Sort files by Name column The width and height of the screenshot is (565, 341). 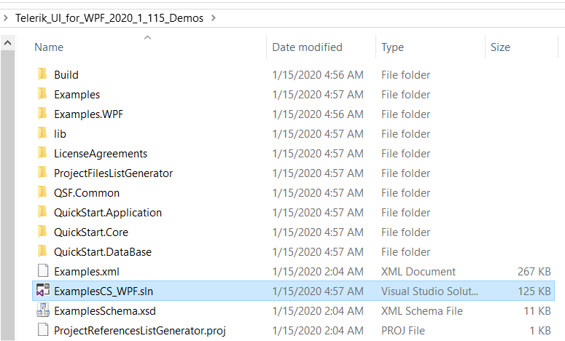49,47
